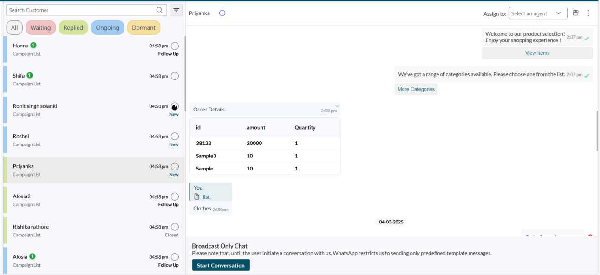600x275 pixels.
Task: Click Rohit singh solanki's status icon
Action: pos(175,106)
